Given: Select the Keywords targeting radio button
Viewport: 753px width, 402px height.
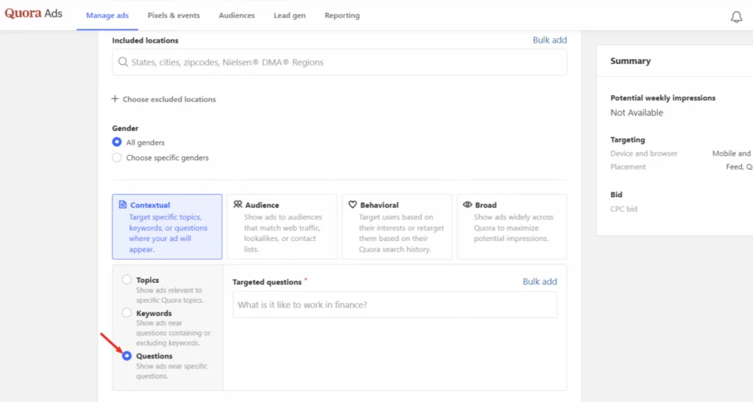Looking at the screenshot, I should click(x=127, y=313).
